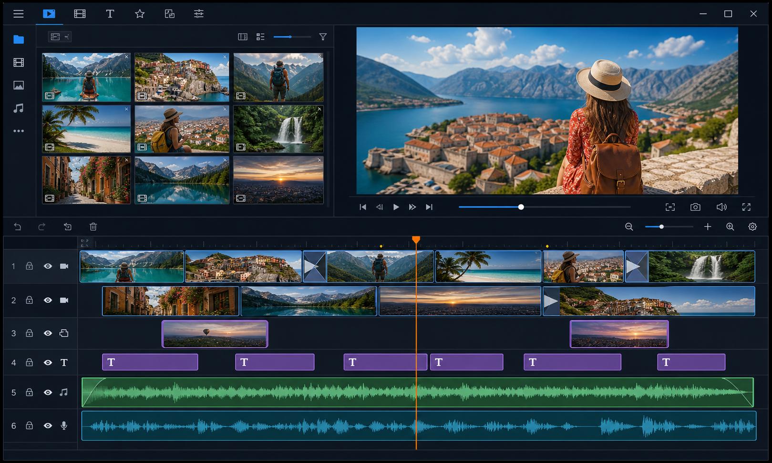Select the image library sidebar icon
Screen dimensions: 772x463
pos(19,85)
